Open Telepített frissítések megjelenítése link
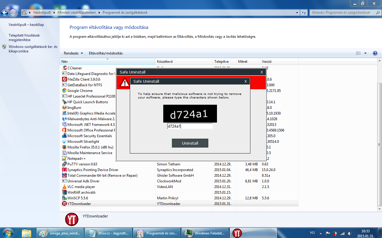 [24, 37]
